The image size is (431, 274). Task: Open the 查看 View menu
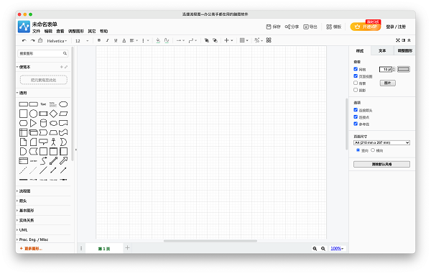coord(60,31)
